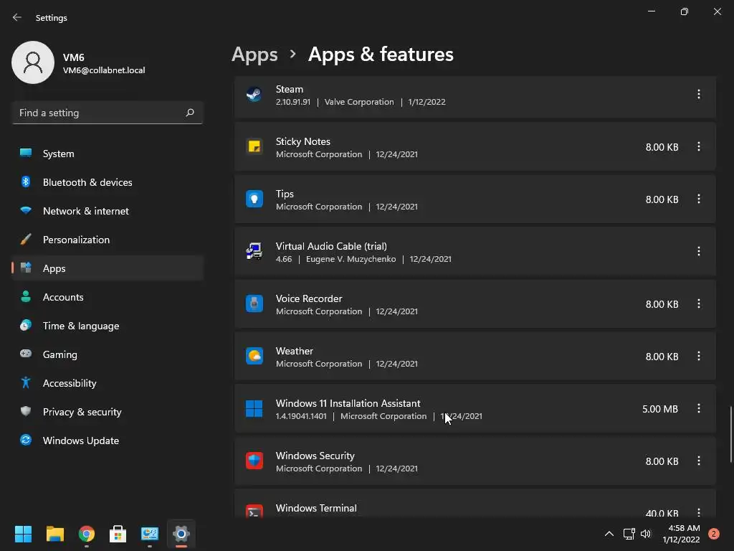Open Google Chrome from the taskbar

pyautogui.click(x=87, y=534)
